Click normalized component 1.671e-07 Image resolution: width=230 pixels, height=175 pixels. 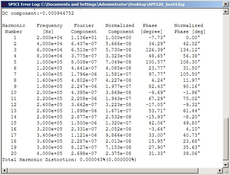pos(118,111)
